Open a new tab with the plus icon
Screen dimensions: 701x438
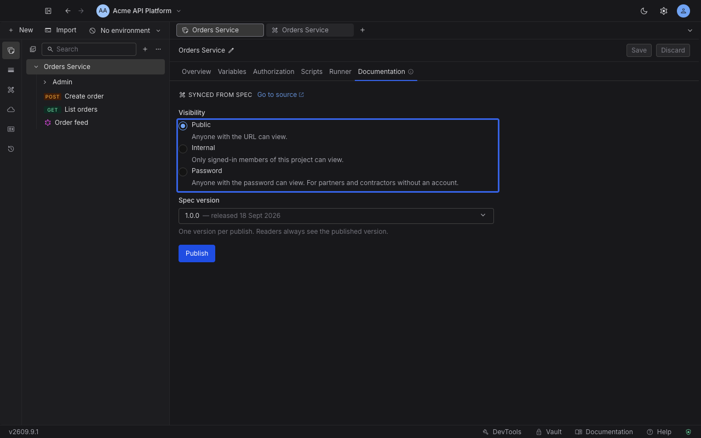coord(363,30)
